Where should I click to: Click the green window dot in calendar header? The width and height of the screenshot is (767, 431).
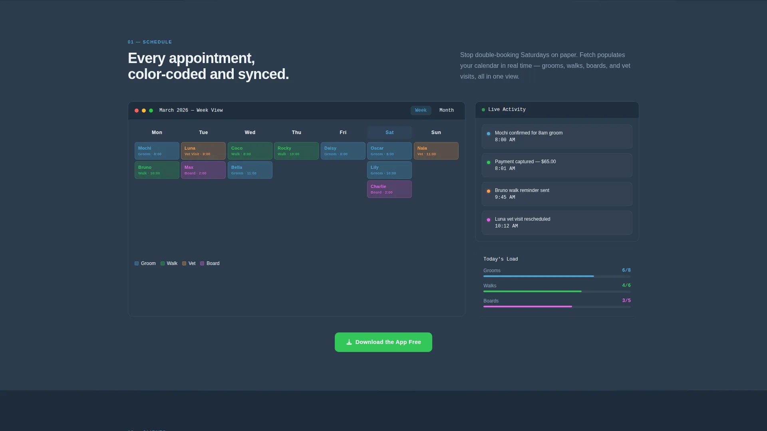(x=151, y=111)
